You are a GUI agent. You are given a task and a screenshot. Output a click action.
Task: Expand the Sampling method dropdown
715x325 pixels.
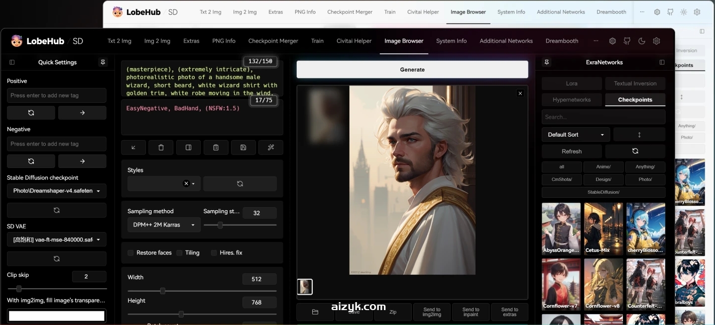tap(164, 225)
